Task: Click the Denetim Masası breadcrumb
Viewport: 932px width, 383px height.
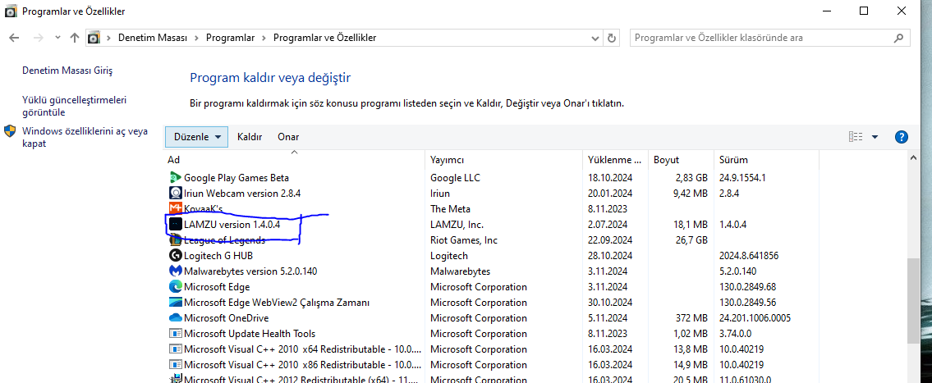Action: (x=153, y=38)
